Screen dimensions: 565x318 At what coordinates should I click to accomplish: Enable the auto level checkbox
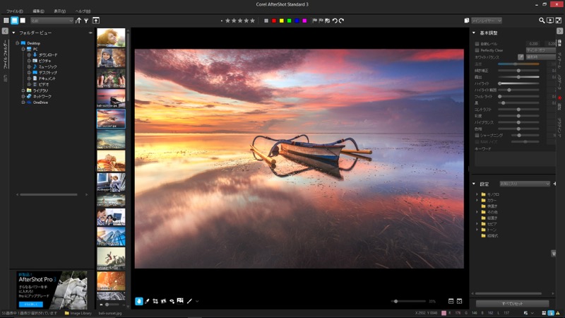click(477, 44)
